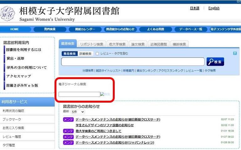
Task: Select the 論文検索 tab
Action: point(137,44)
